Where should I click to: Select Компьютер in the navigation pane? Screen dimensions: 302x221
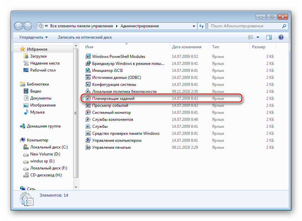pos(37,140)
